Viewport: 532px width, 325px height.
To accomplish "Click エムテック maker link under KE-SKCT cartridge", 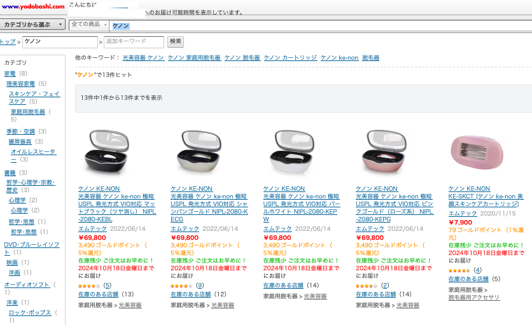I will [463, 214].
